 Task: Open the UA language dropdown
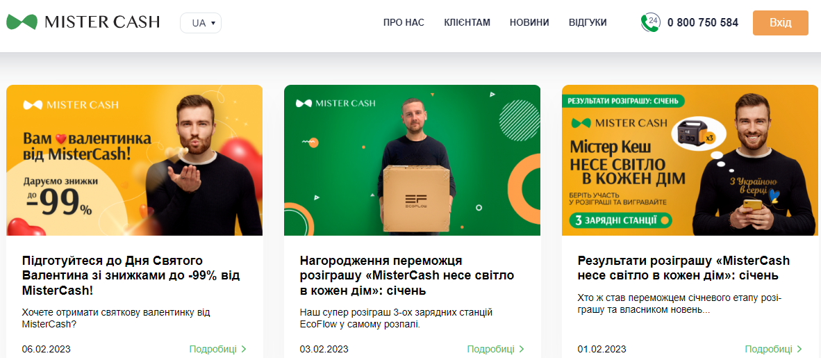point(201,23)
